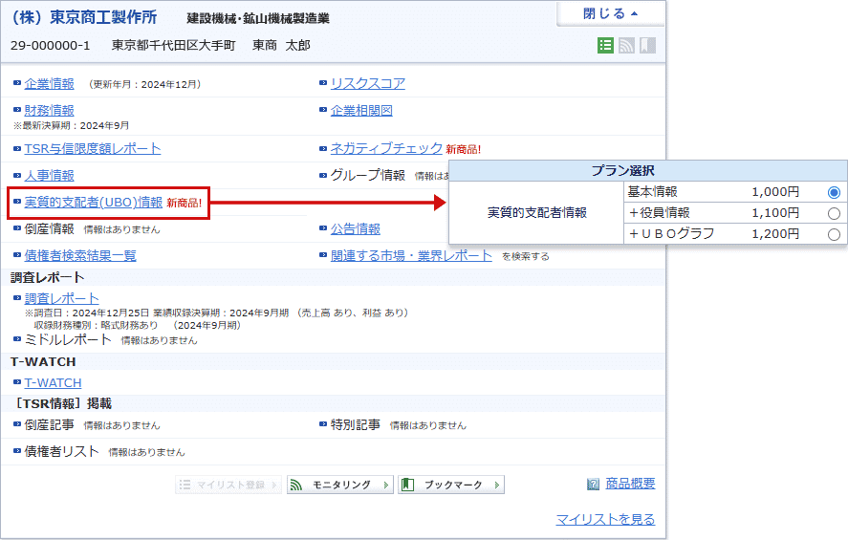
Task: Open the 企業相関図 link
Action: [x=361, y=111]
